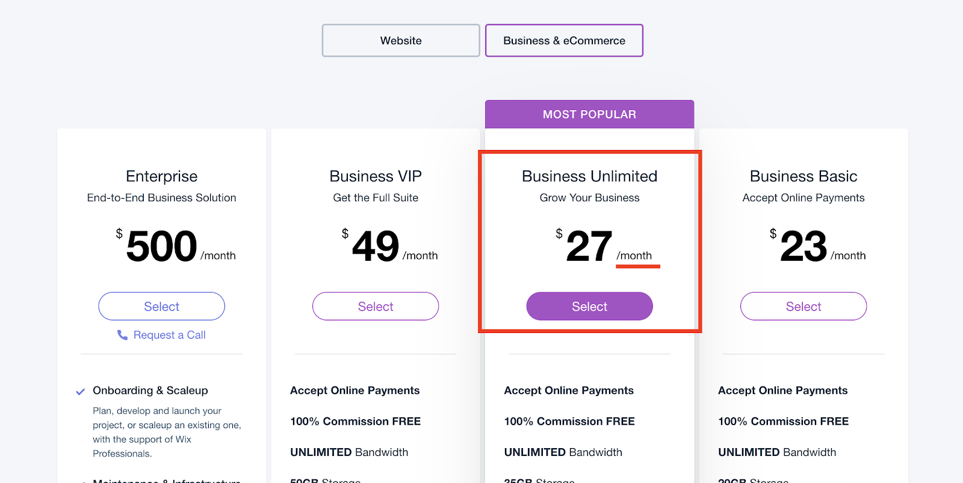The height and width of the screenshot is (483, 963).
Task: Click the Business Basic plan title
Action: [804, 176]
